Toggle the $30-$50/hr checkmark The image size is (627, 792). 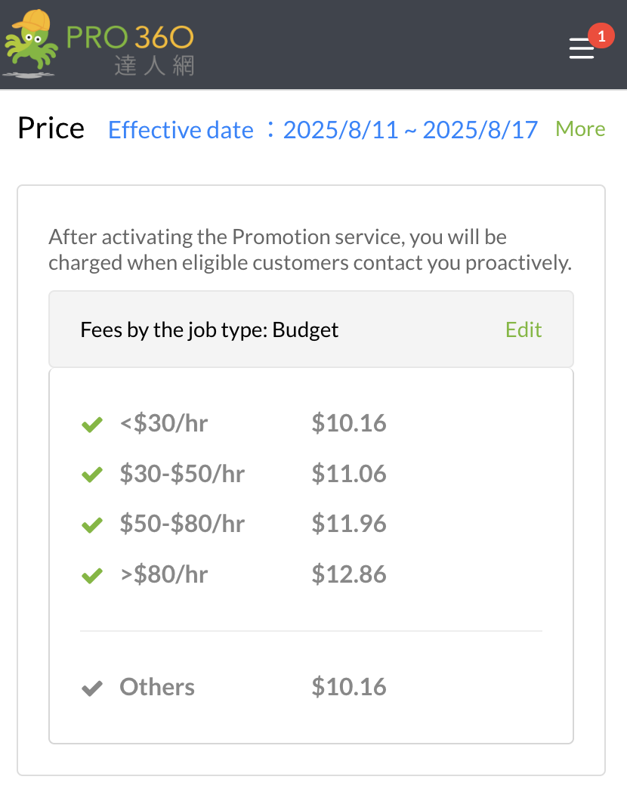tap(91, 475)
